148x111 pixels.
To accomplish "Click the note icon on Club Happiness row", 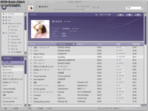I will click(31, 79).
